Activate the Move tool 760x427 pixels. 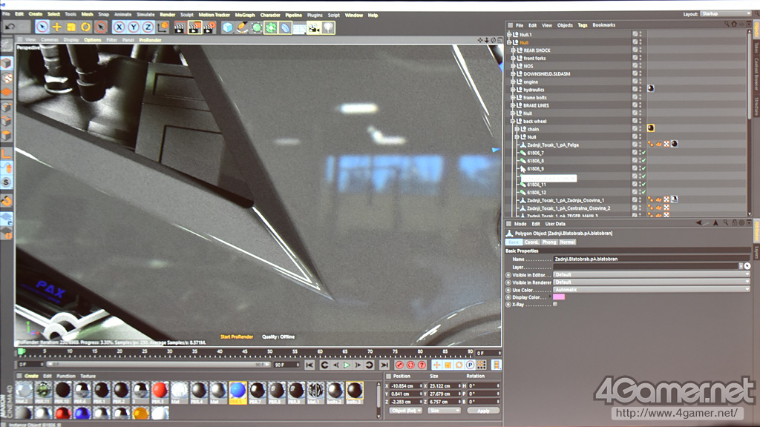click(56, 27)
